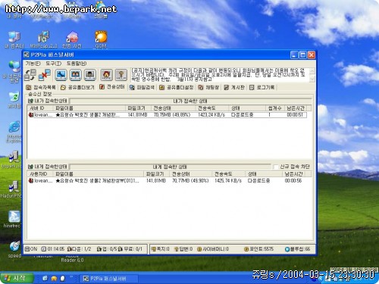Switch to the 로그기록 tab
379x284 pixels.
click(x=262, y=87)
